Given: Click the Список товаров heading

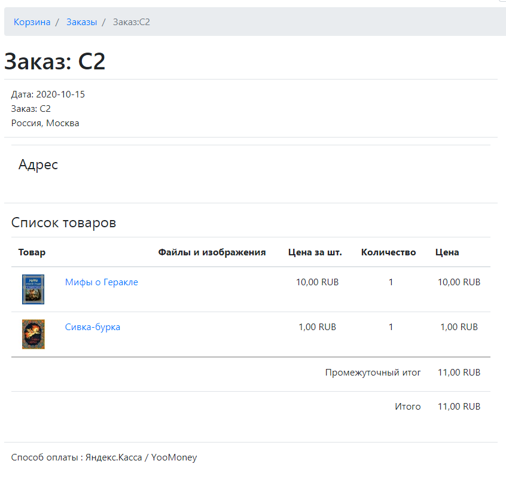Looking at the screenshot, I should [63, 223].
